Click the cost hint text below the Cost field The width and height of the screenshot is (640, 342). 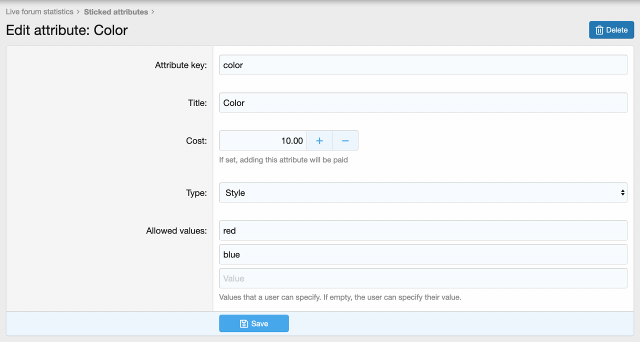tap(283, 160)
